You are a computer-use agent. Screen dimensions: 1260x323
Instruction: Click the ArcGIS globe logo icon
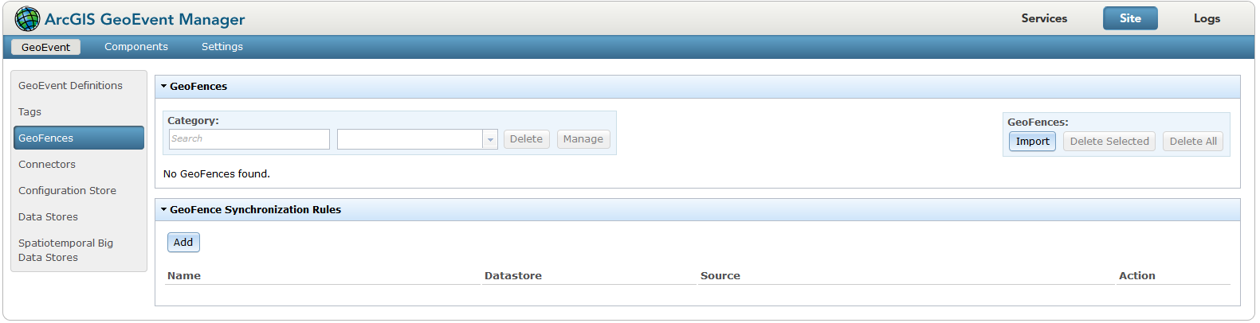click(x=27, y=18)
